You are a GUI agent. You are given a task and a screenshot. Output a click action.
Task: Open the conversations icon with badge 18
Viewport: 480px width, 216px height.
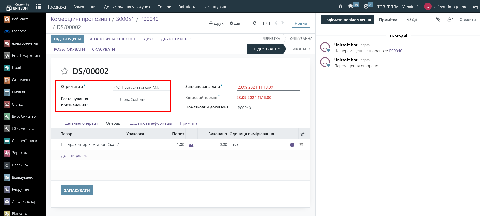pyautogui.click(x=351, y=7)
